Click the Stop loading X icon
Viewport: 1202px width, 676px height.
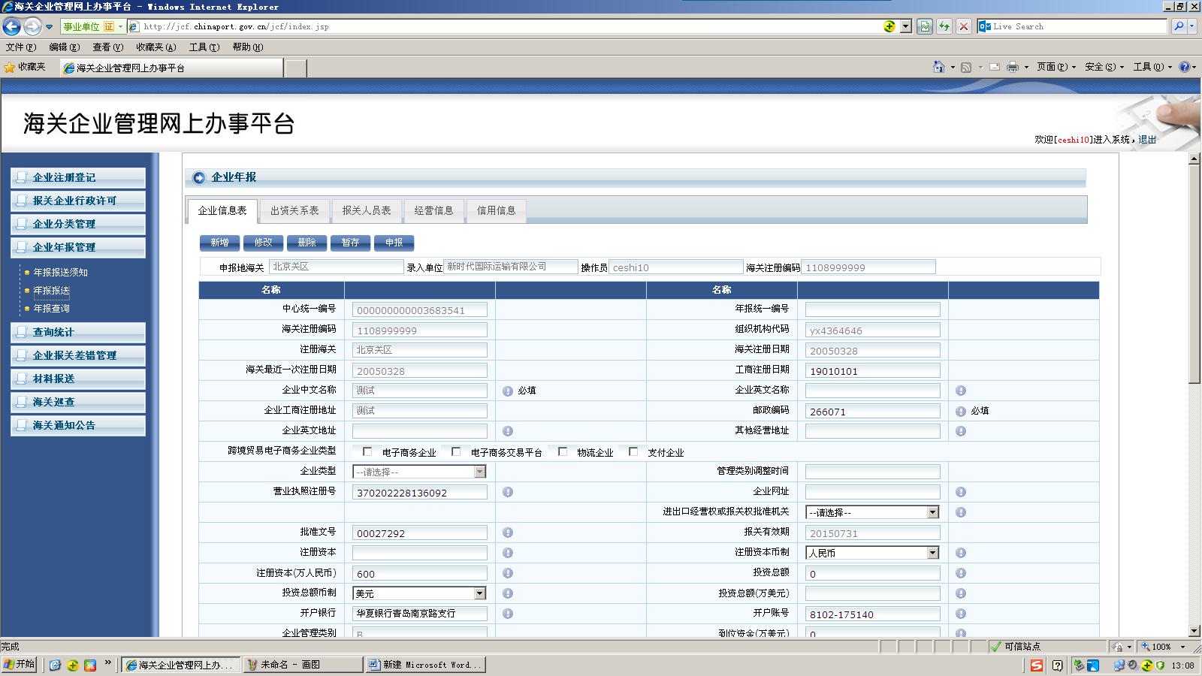pyautogui.click(x=964, y=26)
